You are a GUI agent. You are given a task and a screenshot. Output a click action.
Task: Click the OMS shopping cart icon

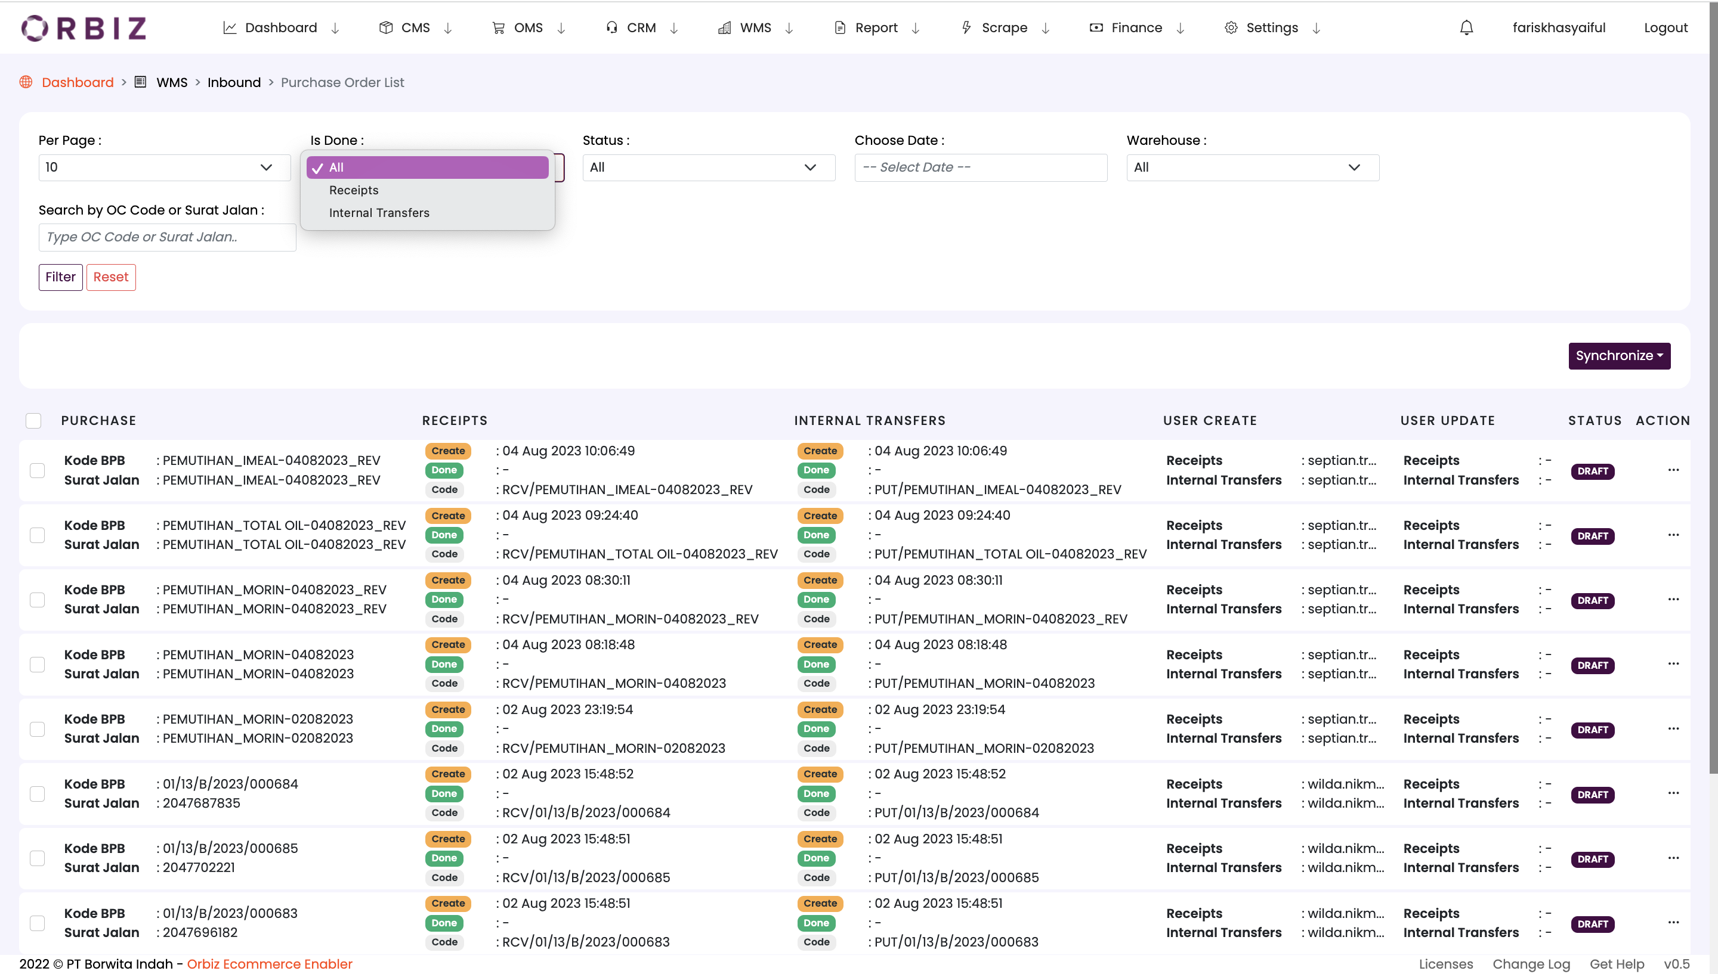(x=498, y=27)
